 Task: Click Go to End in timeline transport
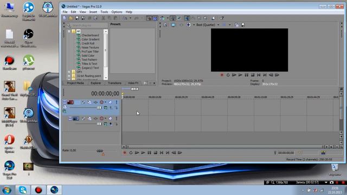[168, 153]
